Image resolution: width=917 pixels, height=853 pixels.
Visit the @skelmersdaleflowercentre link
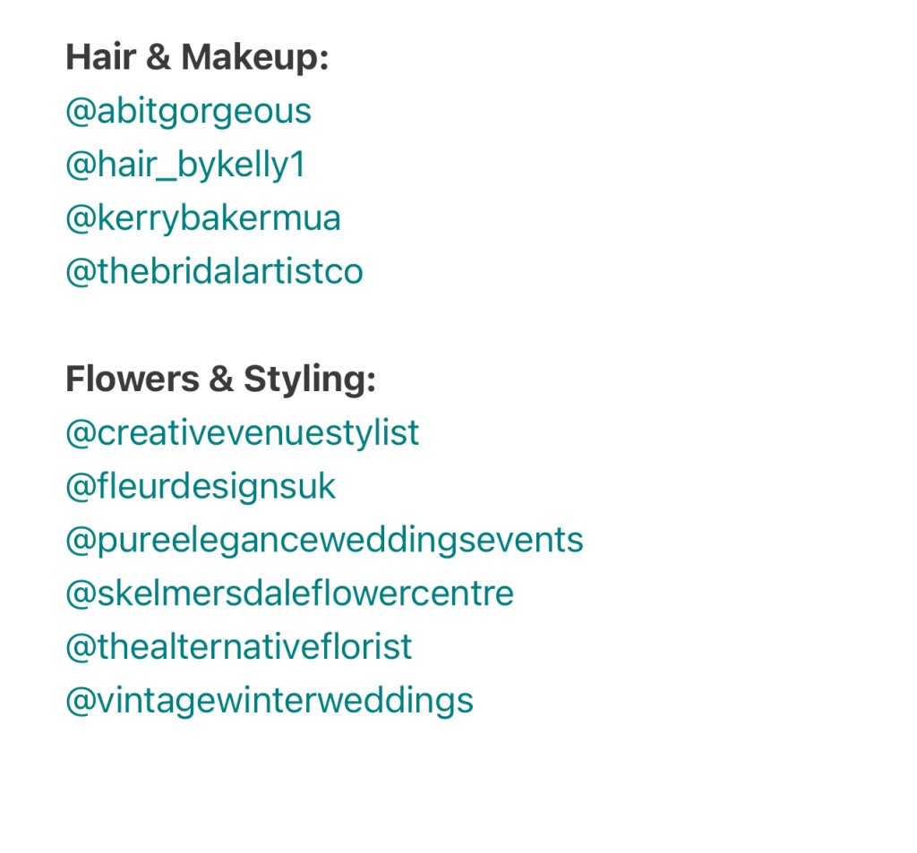pos(289,594)
